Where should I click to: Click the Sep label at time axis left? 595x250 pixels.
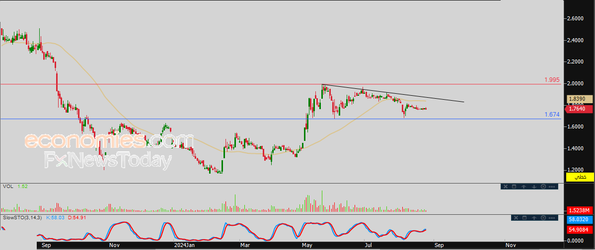pos(46,246)
